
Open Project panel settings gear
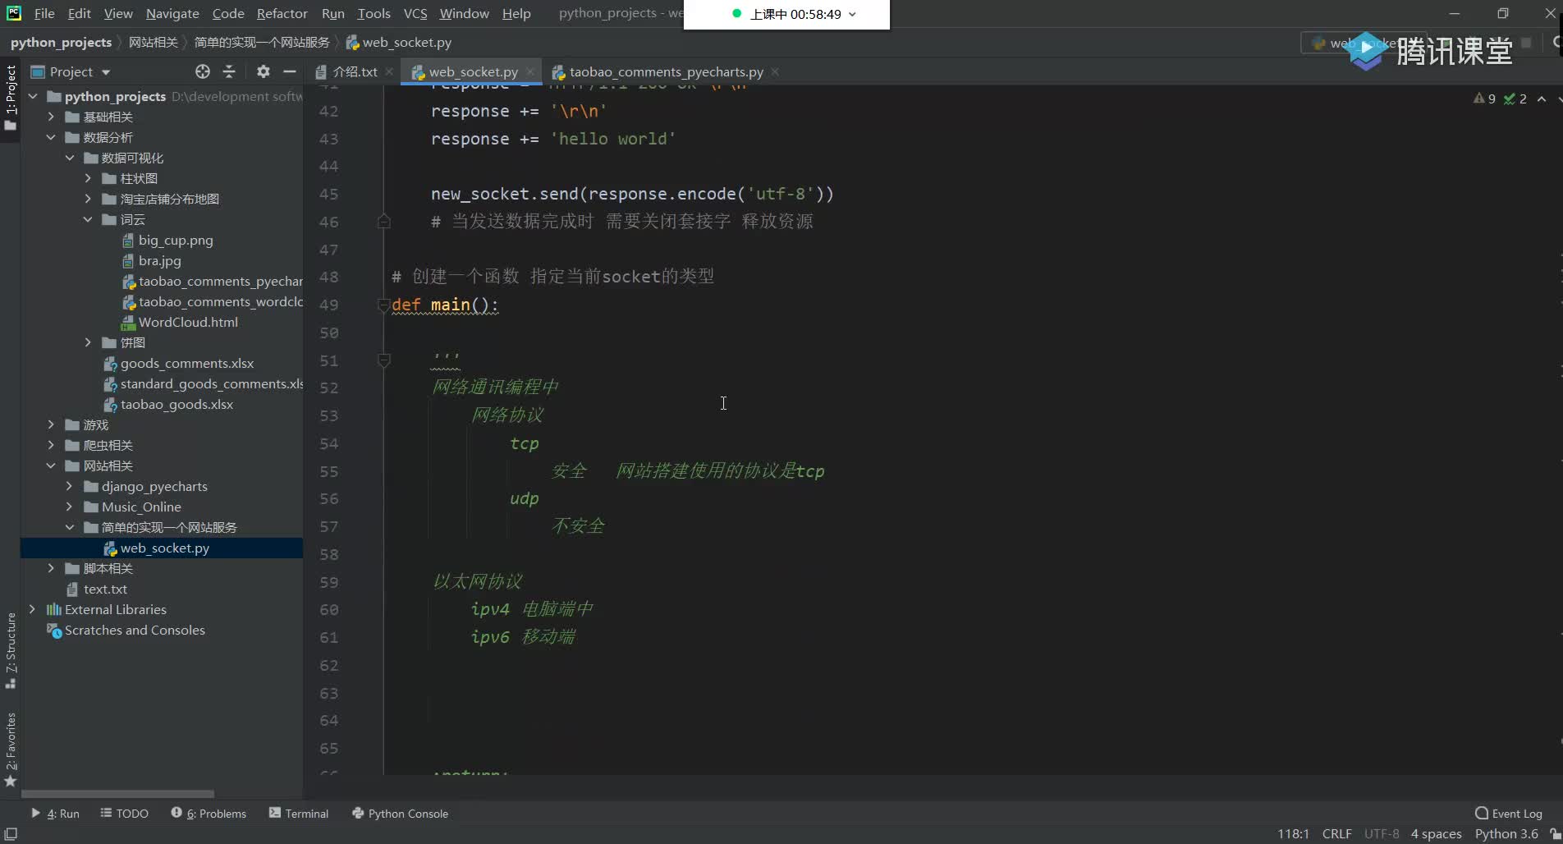coord(263,71)
